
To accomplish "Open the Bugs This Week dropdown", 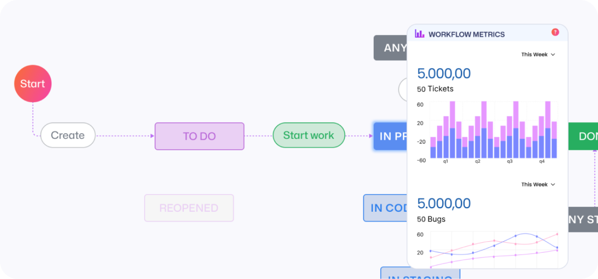I will [x=538, y=185].
